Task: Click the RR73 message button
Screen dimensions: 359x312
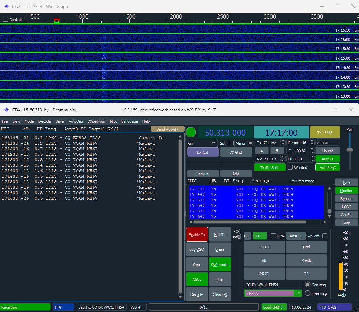Action: coord(264,274)
